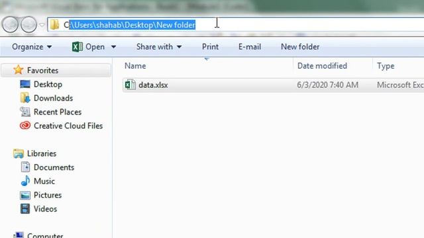
Task: Click the Recent Places icon
Action: click(x=25, y=112)
